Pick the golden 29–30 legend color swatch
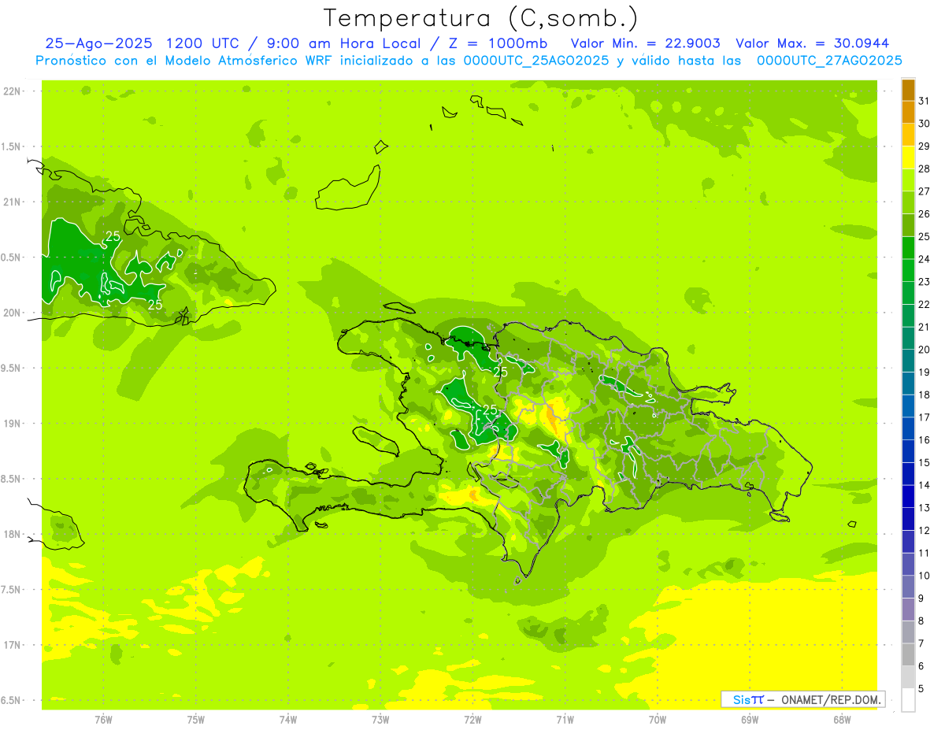 pyautogui.click(x=908, y=135)
